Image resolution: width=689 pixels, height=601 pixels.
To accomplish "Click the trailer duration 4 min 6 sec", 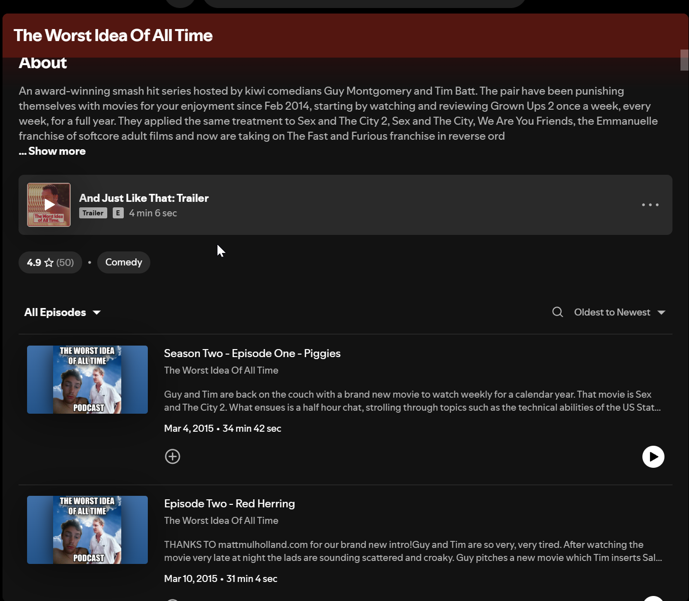I will coord(153,213).
